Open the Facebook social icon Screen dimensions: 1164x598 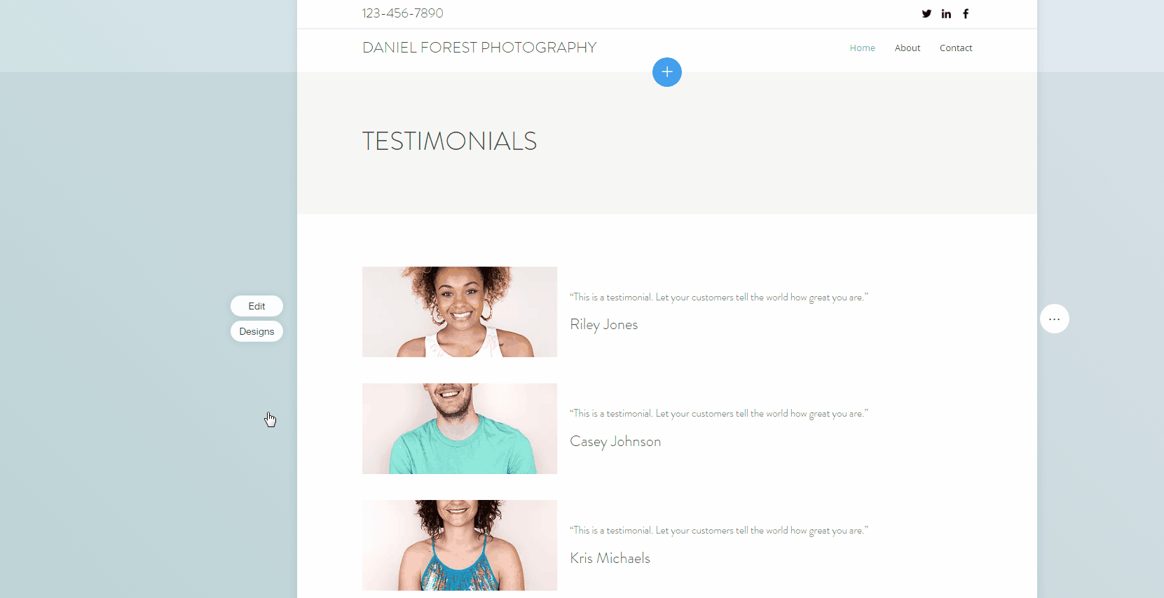click(x=966, y=13)
